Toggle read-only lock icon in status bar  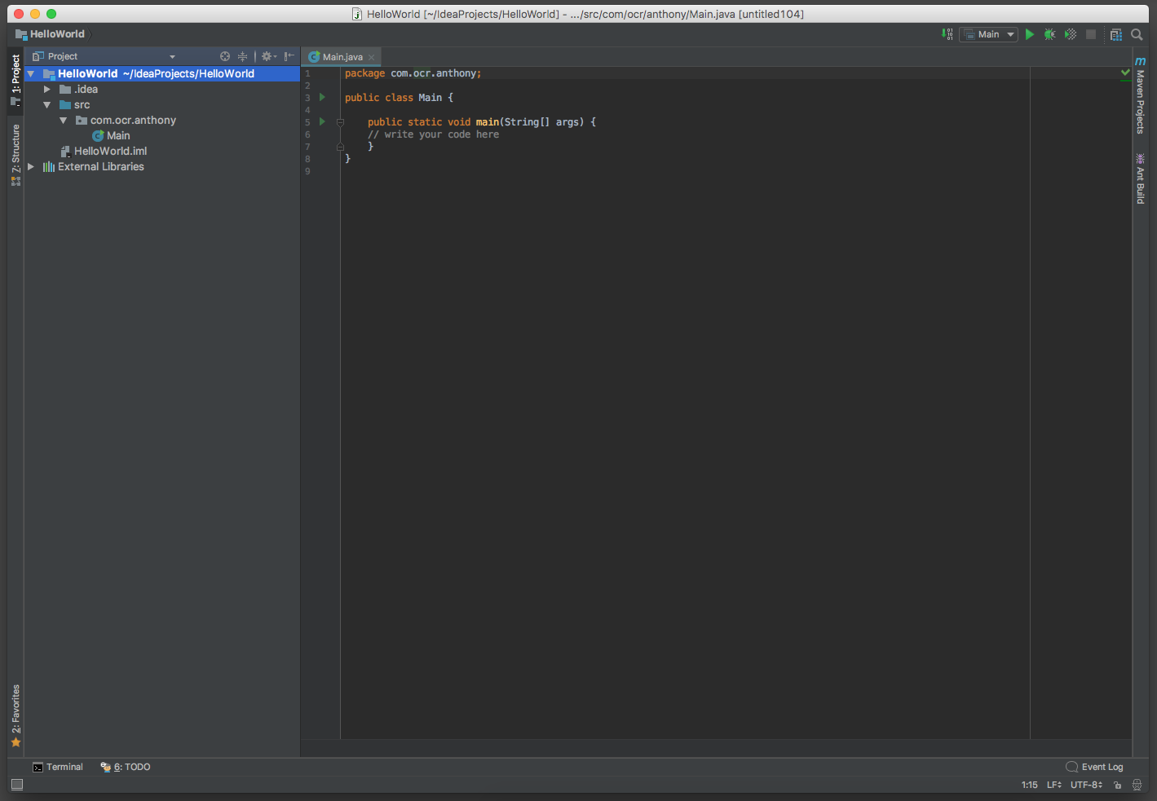[x=1117, y=785]
